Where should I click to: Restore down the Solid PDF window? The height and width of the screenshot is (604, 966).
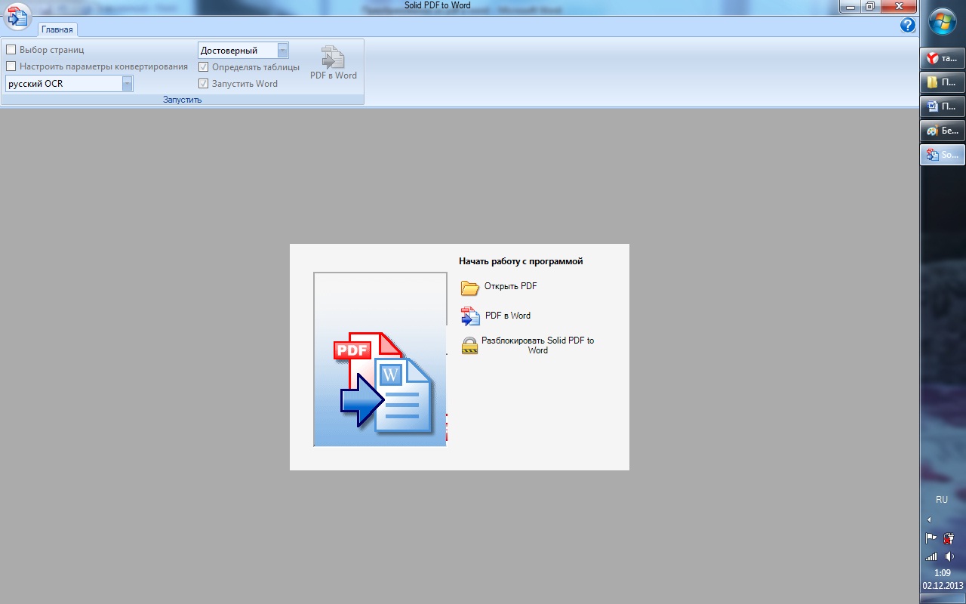(870, 6)
